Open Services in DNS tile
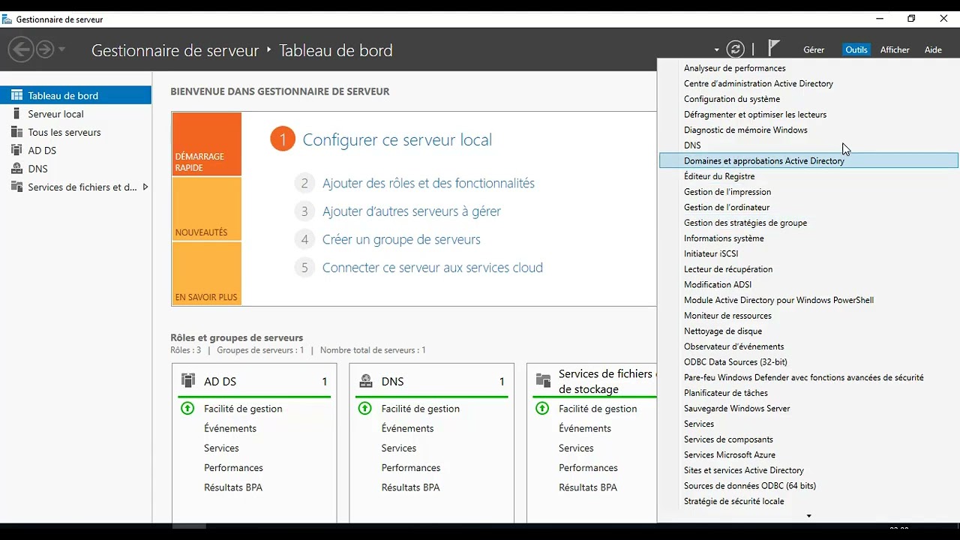 pyautogui.click(x=399, y=448)
